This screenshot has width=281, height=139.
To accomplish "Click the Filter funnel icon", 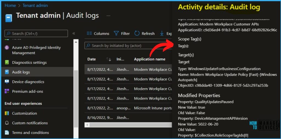I will [116, 34].
